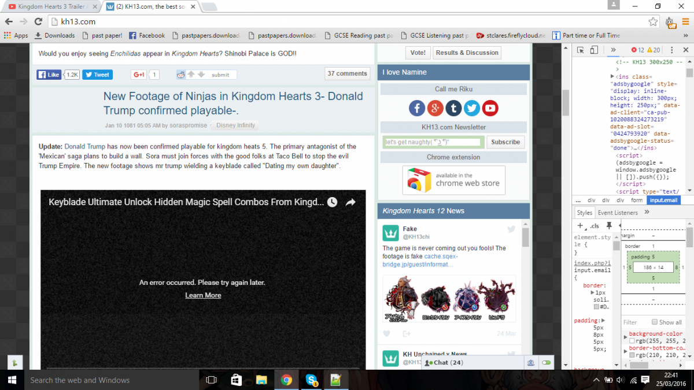Click the #D border color swatch
694x390 pixels.
tap(596, 306)
